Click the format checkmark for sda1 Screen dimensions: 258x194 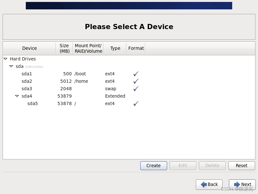[135, 74]
